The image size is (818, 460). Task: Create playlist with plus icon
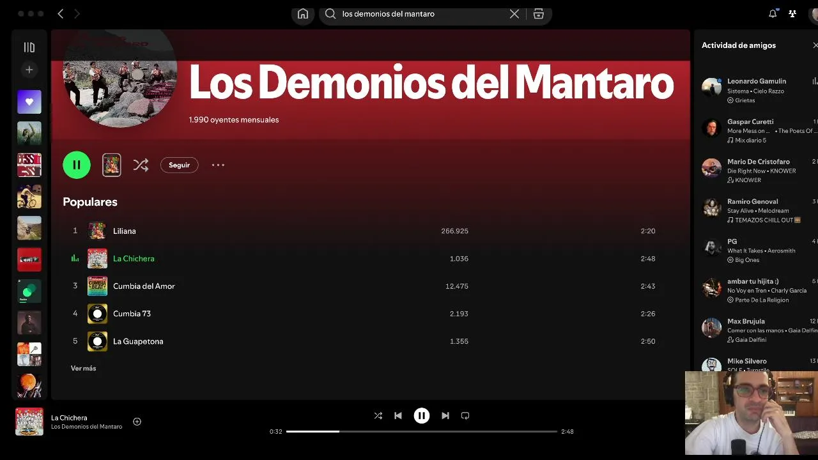29,70
